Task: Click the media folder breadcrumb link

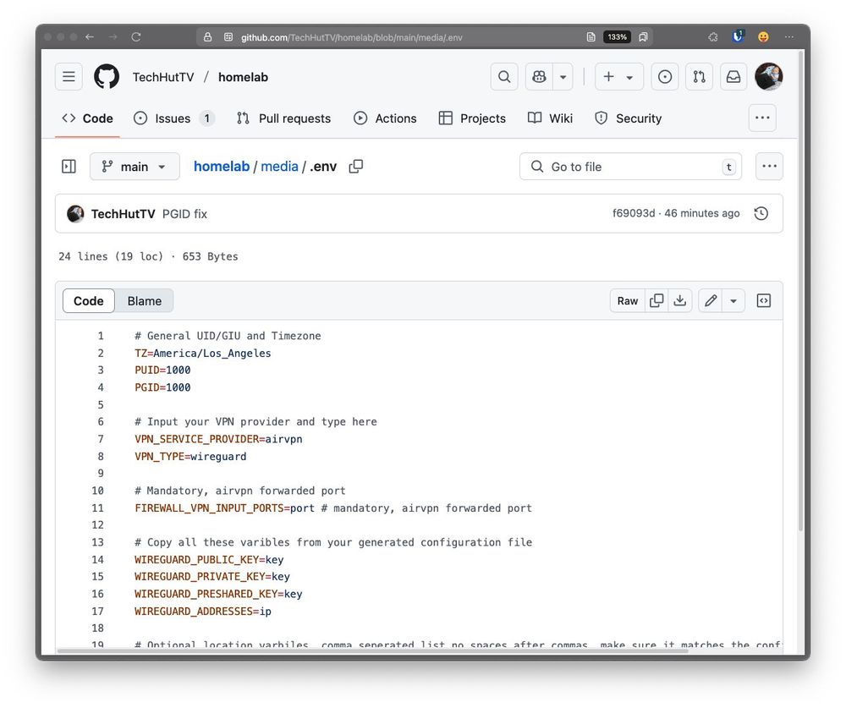Action: [x=279, y=166]
